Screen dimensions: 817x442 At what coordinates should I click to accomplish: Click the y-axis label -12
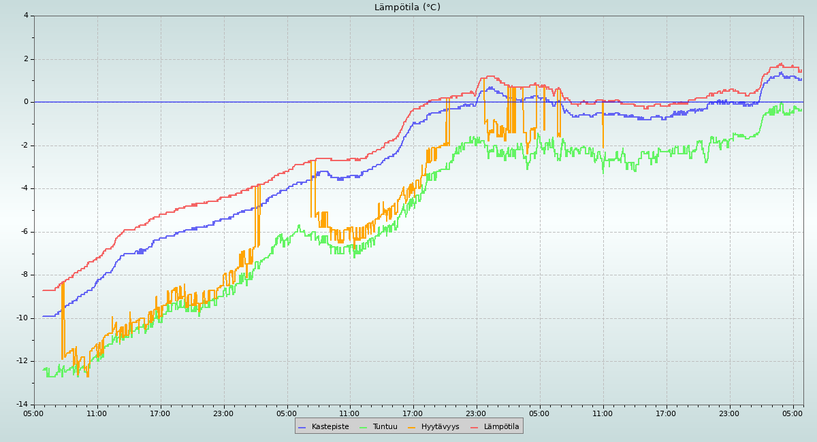click(22, 361)
